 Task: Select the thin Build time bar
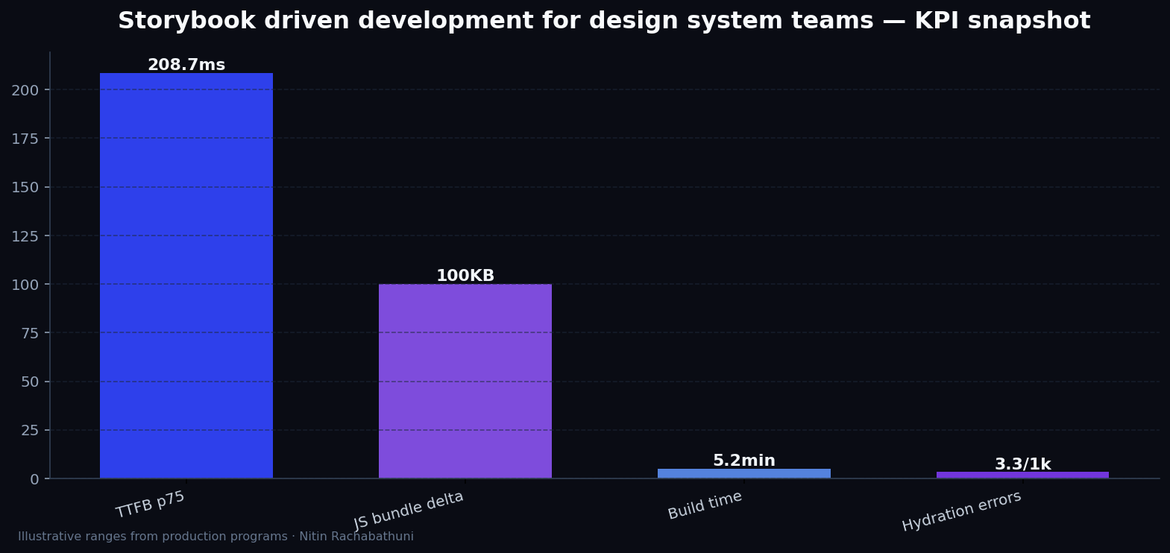click(744, 473)
